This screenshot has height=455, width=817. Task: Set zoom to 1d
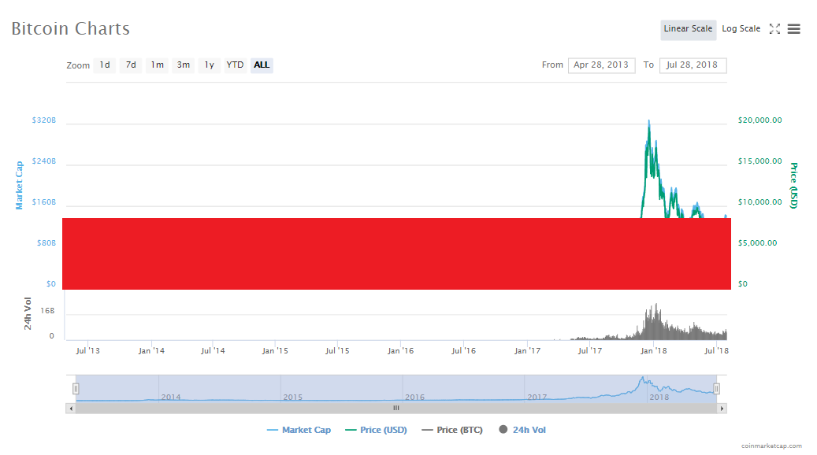pos(105,65)
